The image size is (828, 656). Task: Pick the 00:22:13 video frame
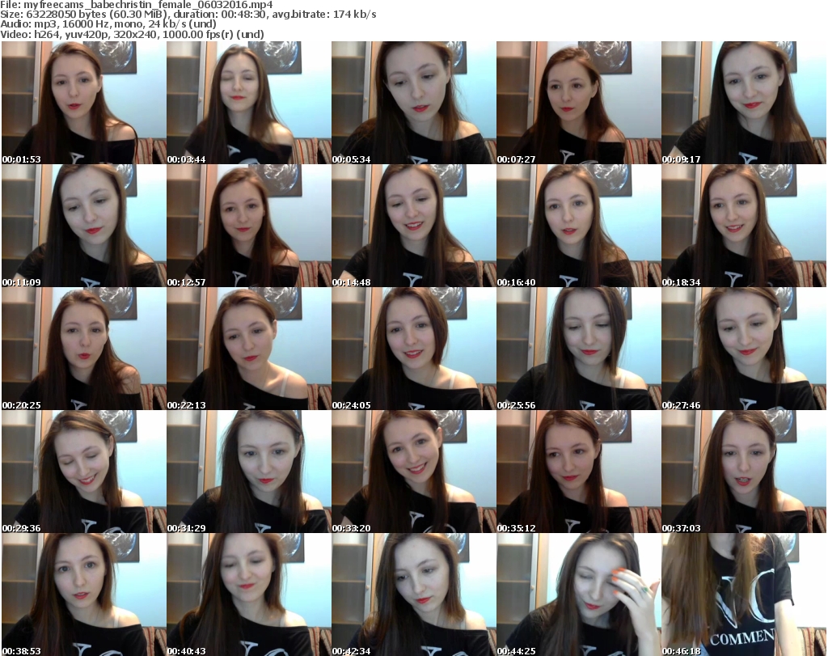249,349
